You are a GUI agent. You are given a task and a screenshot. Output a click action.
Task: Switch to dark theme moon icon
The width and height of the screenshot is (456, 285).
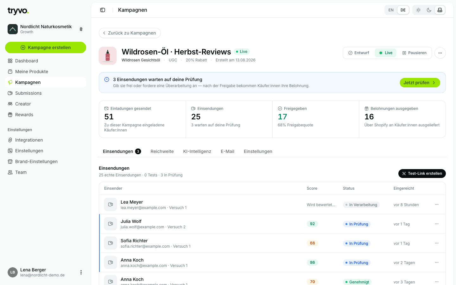click(429, 10)
